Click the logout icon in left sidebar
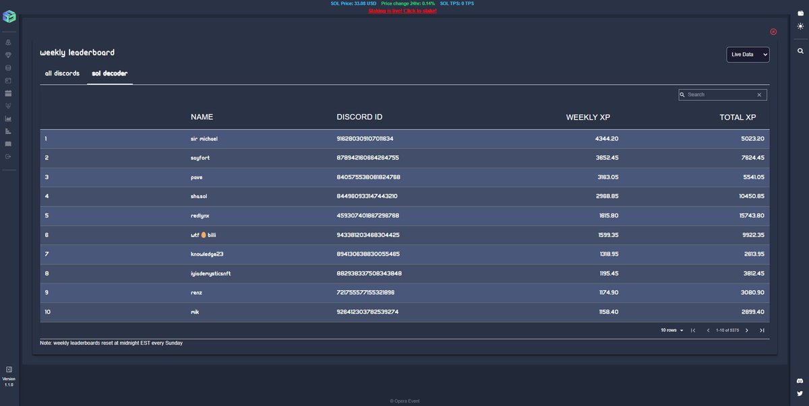The image size is (809, 406). pyautogui.click(x=9, y=157)
